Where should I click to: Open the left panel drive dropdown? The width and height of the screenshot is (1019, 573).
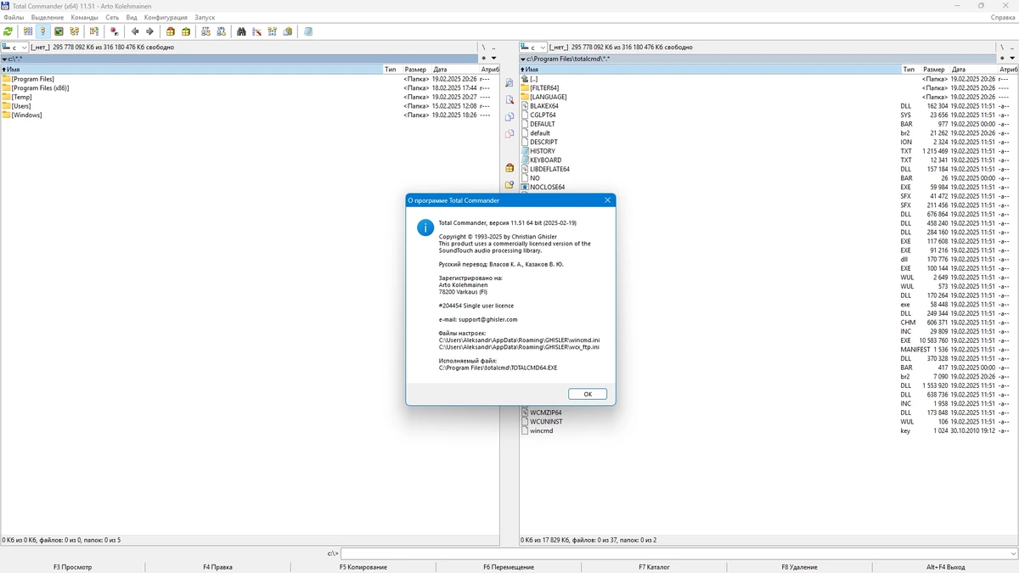click(x=15, y=48)
